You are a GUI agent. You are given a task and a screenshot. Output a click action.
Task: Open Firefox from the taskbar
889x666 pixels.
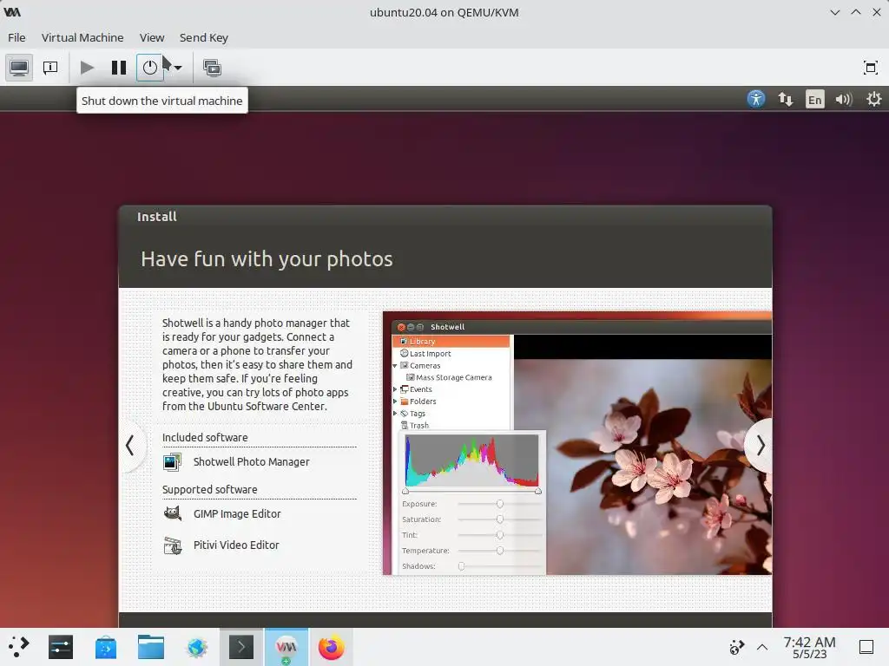(x=331, y=647)
